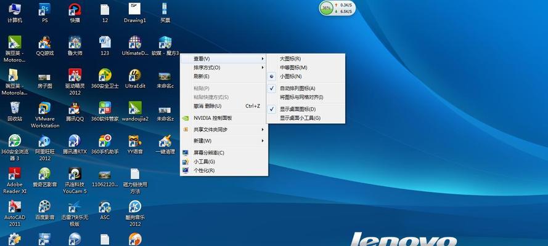Click the PS Photoshop shortcut icon
Screen dimensions: 548x246
pyautogui.click(x=45, y=9)
